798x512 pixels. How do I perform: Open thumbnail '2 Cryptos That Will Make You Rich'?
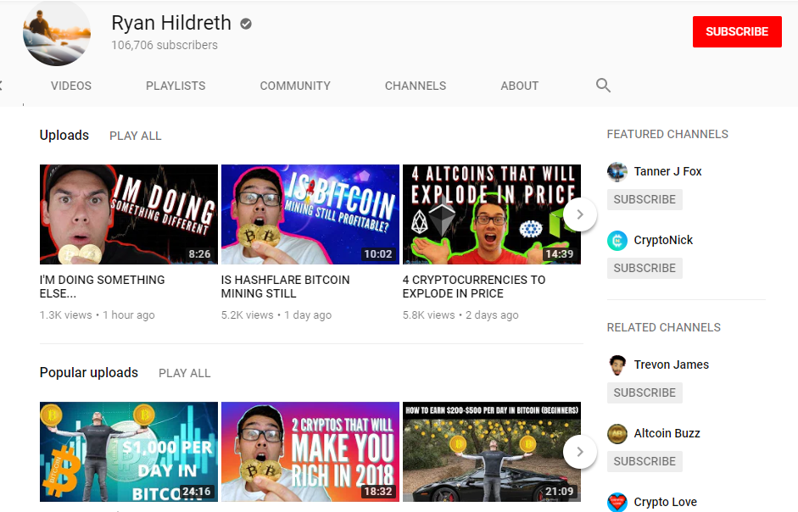pyautogui.click(x=310, y=452)
